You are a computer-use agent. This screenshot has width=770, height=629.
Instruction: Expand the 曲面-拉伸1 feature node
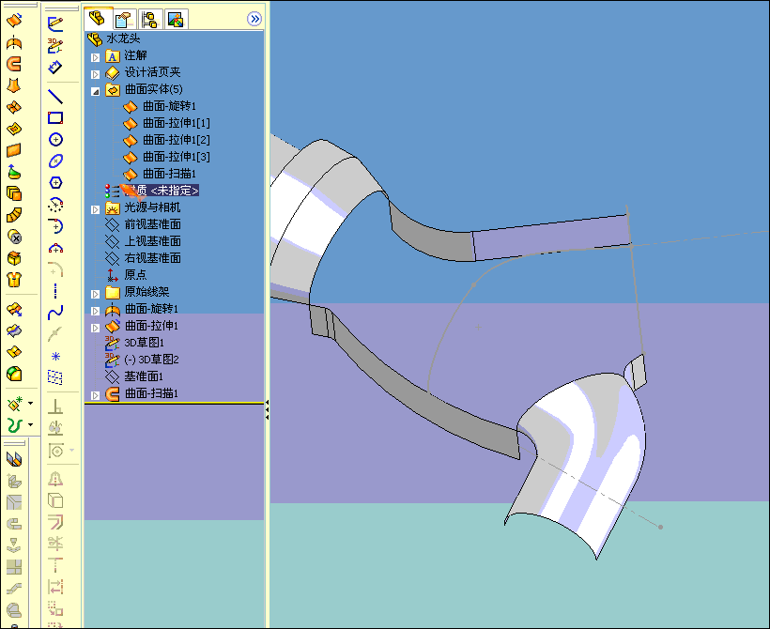(x=95, y=328)
